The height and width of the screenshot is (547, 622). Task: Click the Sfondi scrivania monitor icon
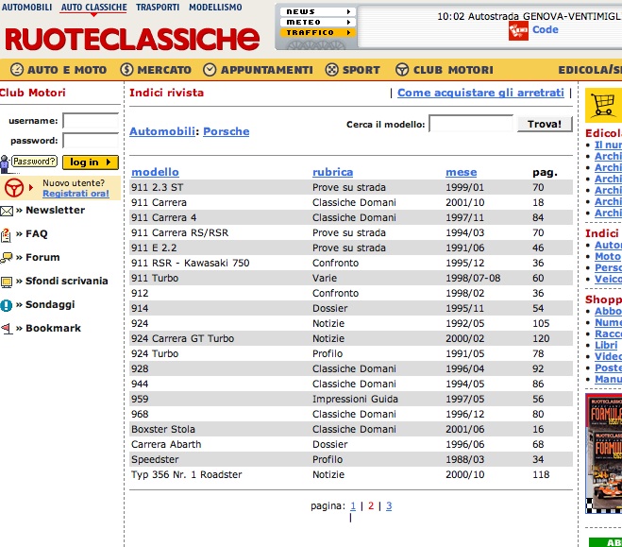(x=7, y=282)
